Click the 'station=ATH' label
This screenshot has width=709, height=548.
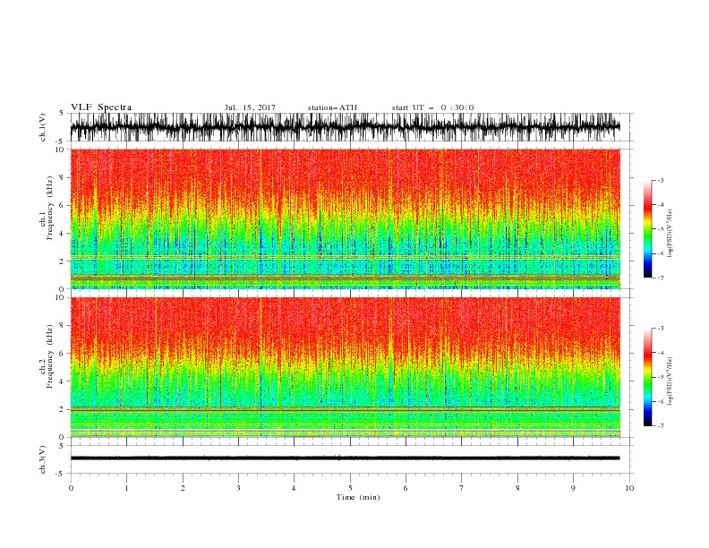(332, 107)
